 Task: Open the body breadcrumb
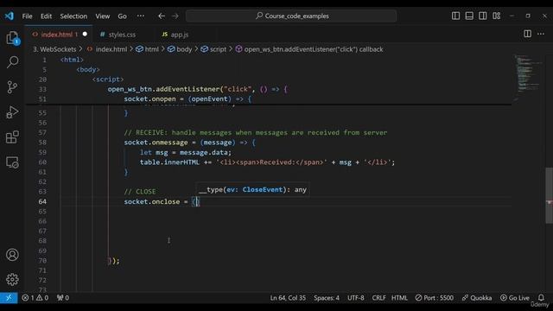pos(180,49)
